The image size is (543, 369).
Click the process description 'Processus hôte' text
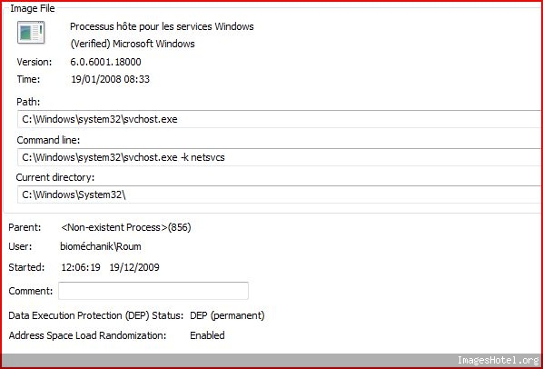[x=162, y=26]
